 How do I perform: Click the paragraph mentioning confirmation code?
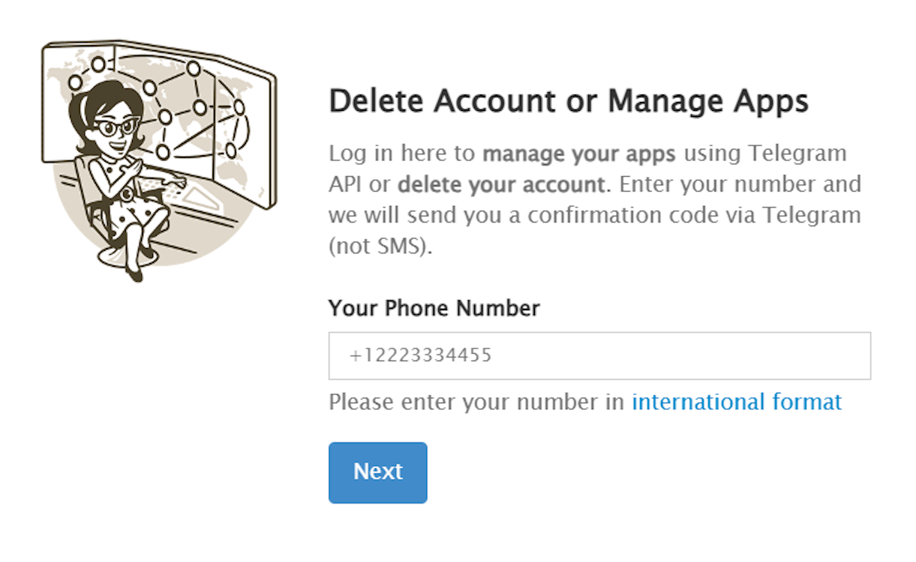593,214
